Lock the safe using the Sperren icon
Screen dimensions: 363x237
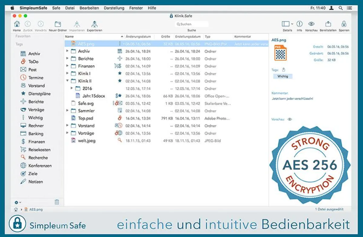344,24
